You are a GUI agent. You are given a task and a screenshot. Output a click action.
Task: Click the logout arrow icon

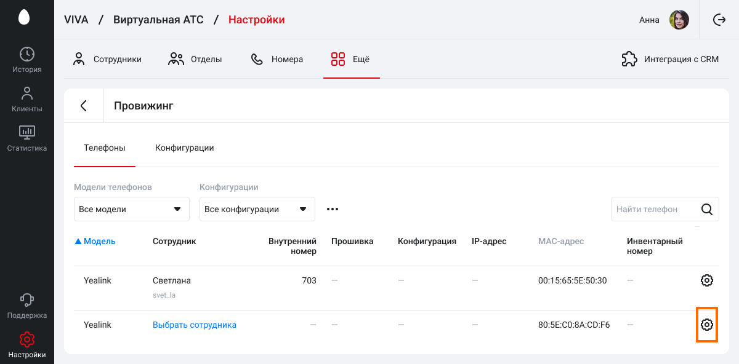719,20
